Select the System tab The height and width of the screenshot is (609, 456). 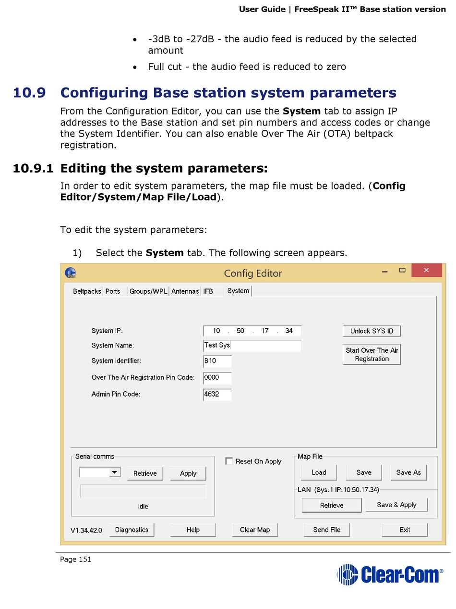238,291
